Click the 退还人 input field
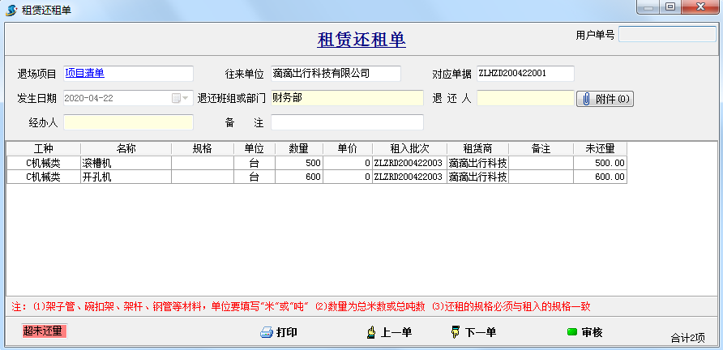 pyautogui.click(x=524, y=98)
